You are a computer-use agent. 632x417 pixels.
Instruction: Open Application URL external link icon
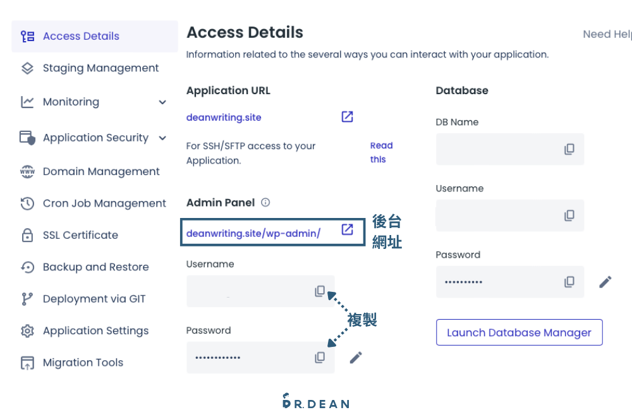347,117
